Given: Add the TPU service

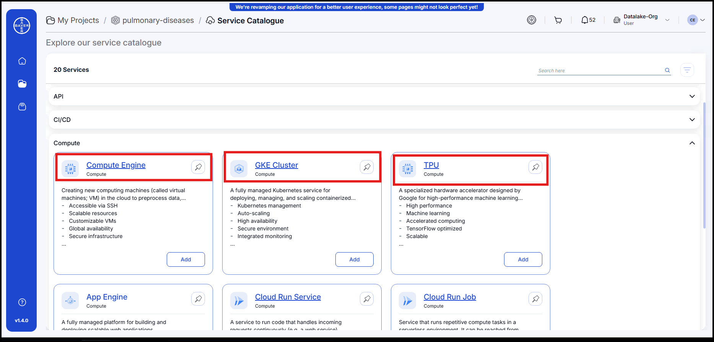Looking at the screenshot, I should (x=523, y=259).
